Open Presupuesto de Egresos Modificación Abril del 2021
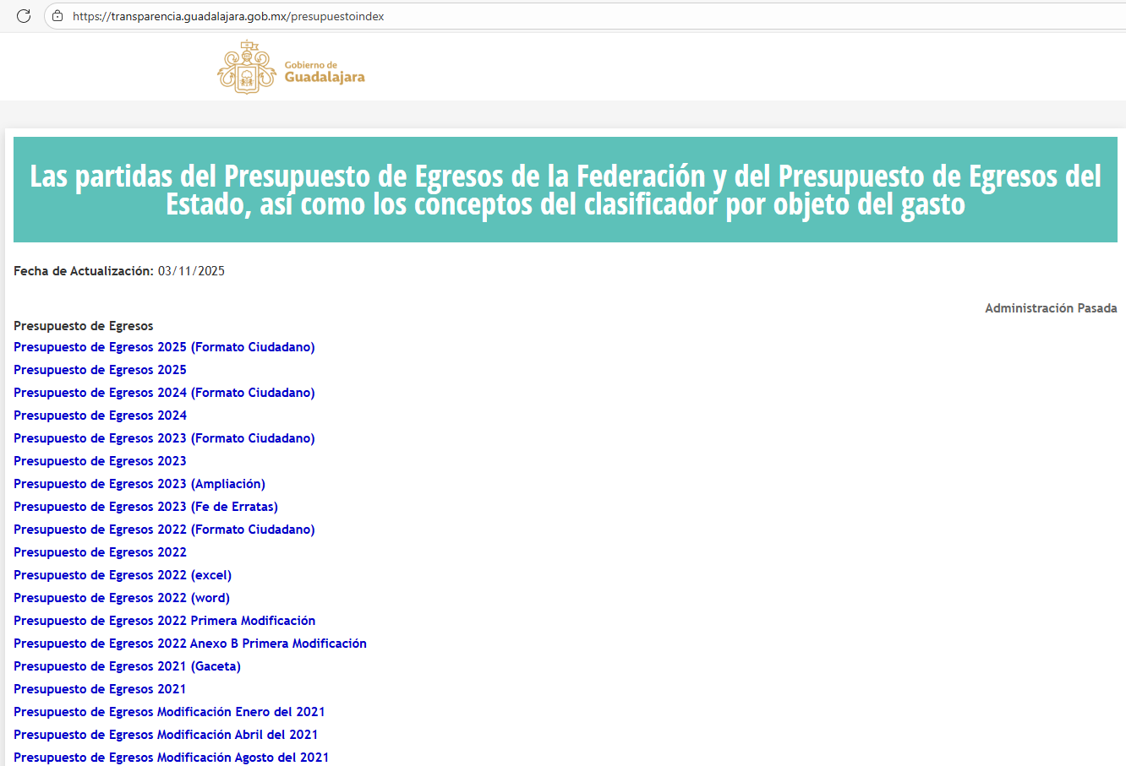 [x=166, y=735]
